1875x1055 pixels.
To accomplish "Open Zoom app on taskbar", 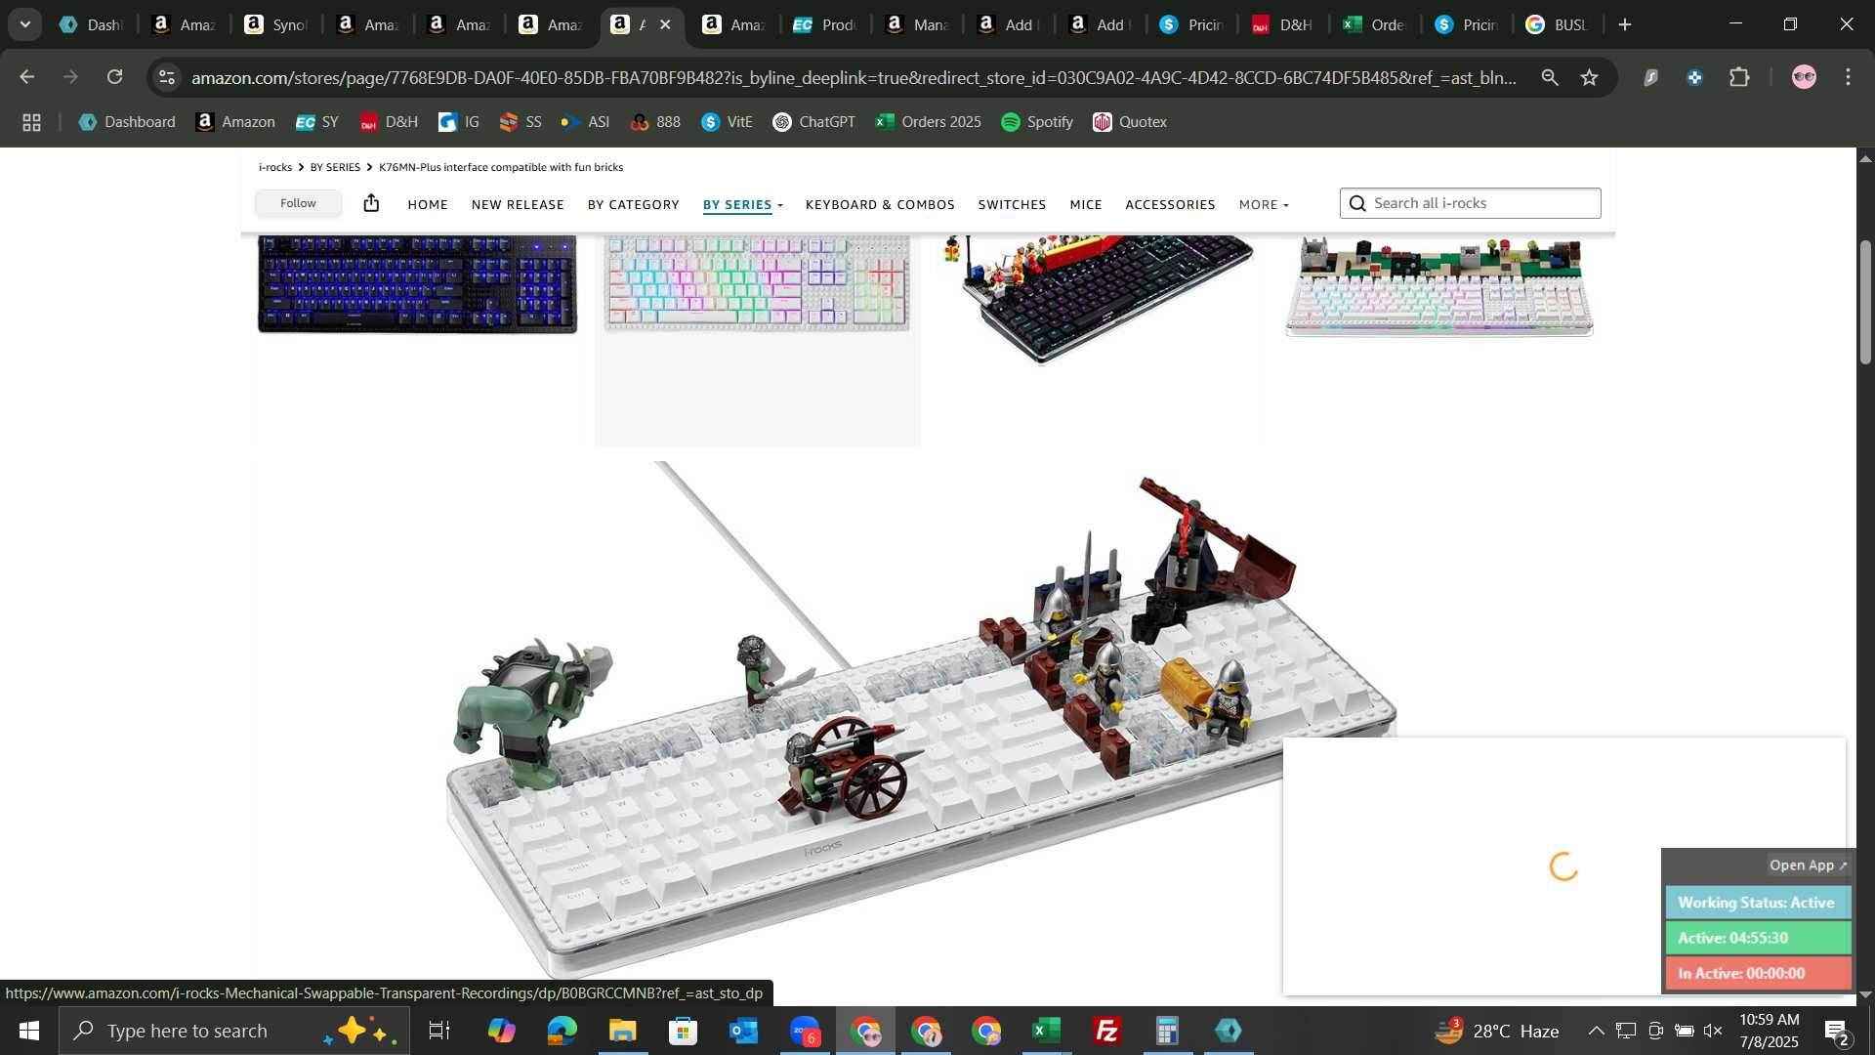I will tap(805, 1031).
